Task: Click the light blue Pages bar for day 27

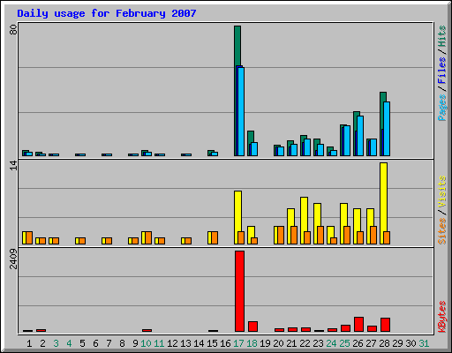Action: point(373,147)
